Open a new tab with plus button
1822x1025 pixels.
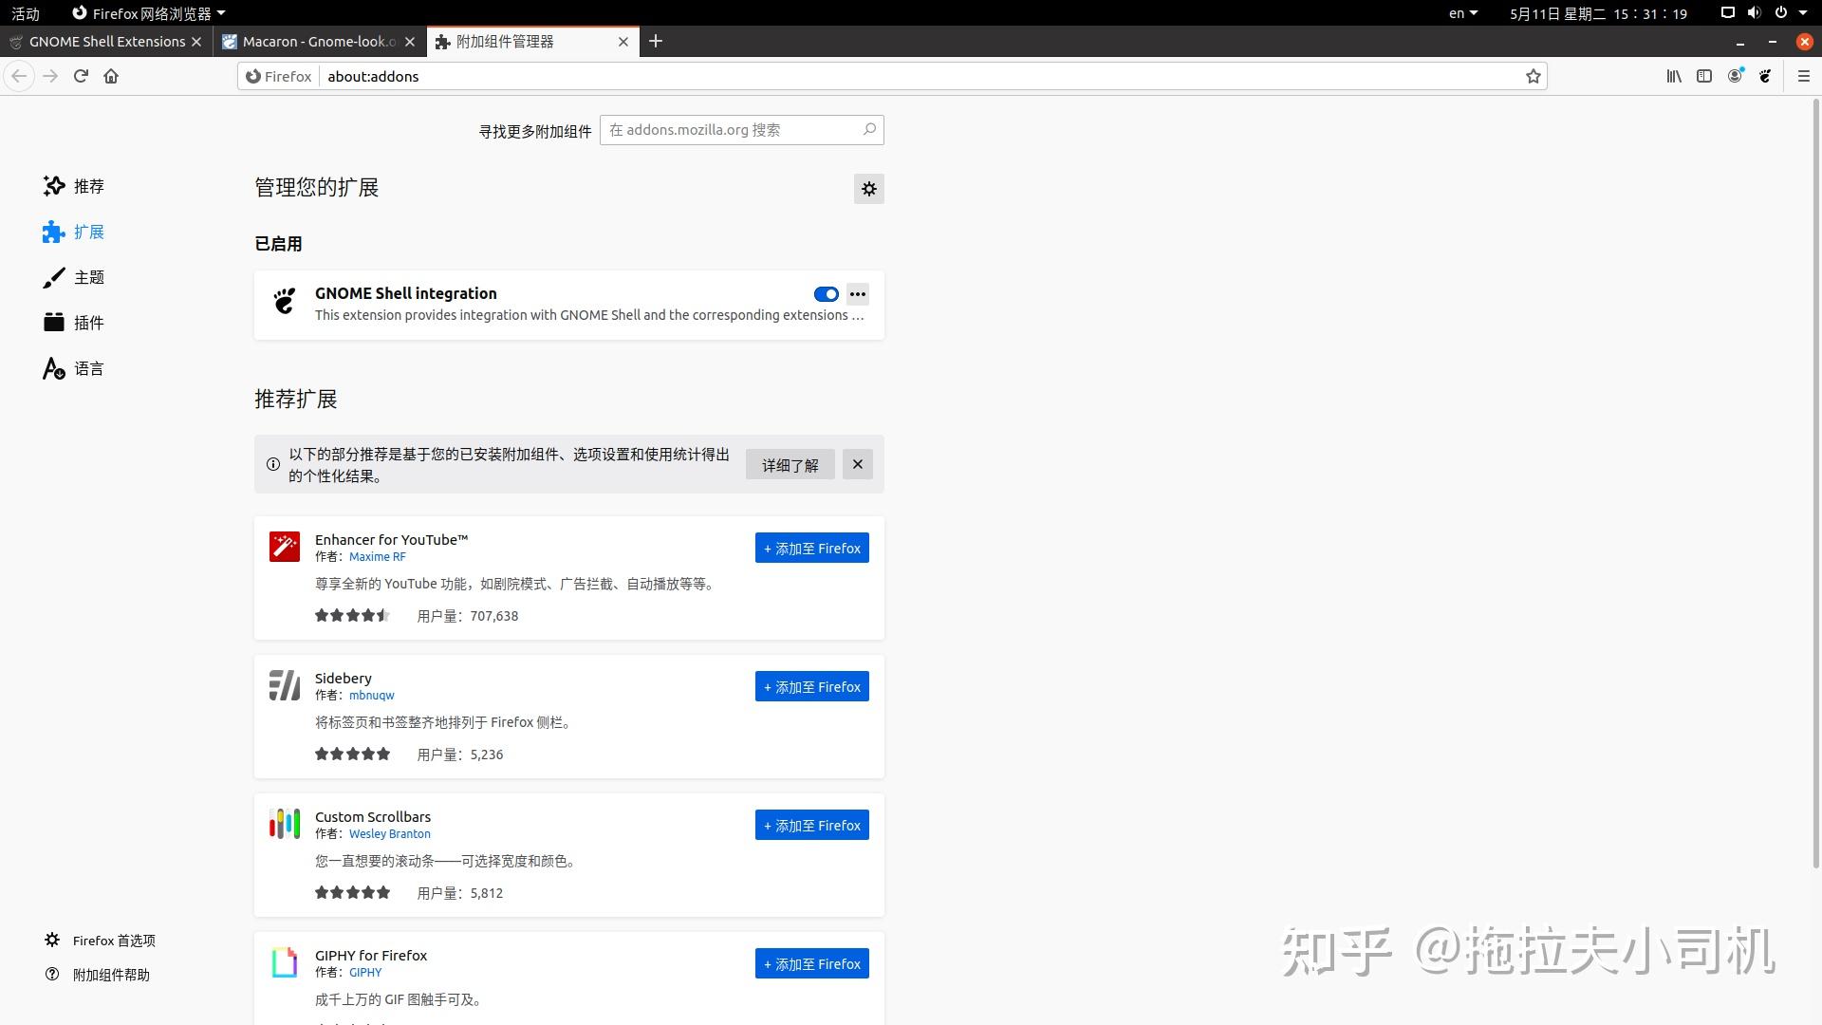pyautogui.click(x=656, y=41)
